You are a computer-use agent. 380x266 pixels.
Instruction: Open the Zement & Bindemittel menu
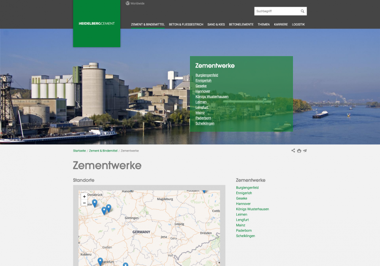click(148, 25)
